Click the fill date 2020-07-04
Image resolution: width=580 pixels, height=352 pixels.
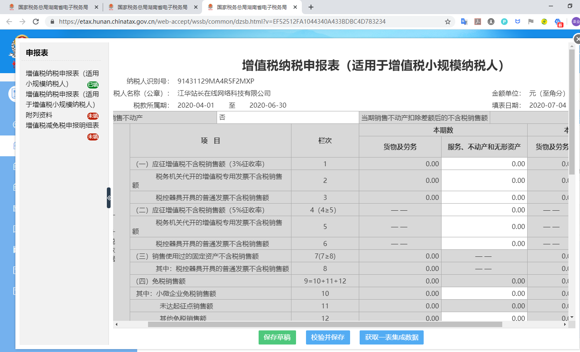click(548, 105)
